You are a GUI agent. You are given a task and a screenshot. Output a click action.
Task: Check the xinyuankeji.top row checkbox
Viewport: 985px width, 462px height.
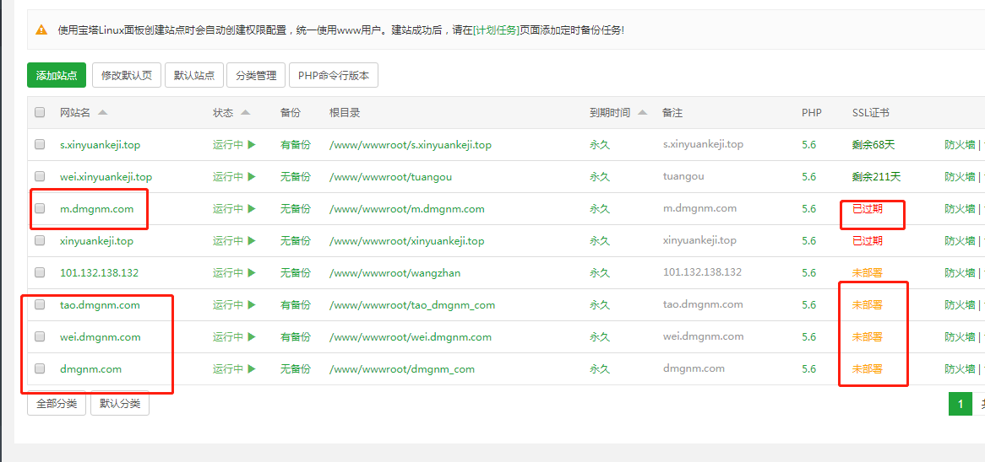[x=40, y=240]
